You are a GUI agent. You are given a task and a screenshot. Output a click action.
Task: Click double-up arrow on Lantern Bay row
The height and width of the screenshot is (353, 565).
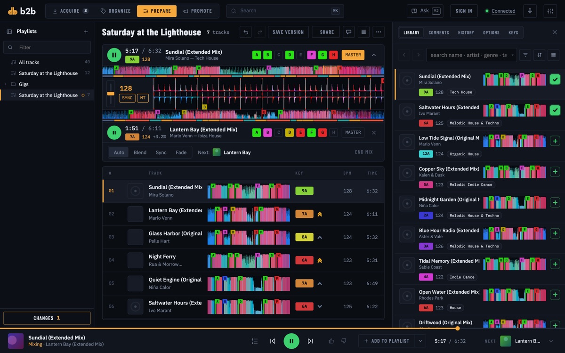coord(320,214)
